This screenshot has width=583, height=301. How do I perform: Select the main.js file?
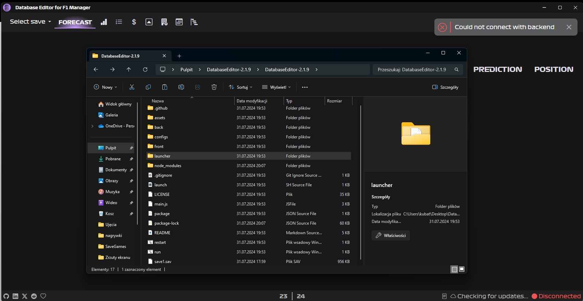249,204
